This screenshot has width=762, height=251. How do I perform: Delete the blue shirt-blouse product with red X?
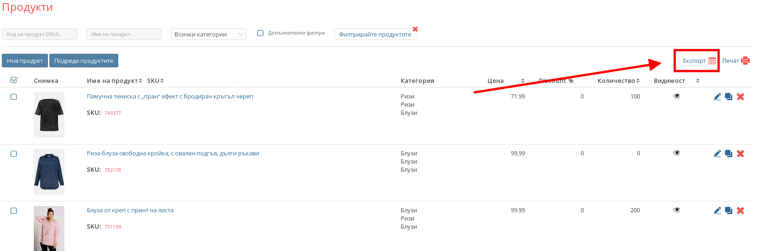(x=741, y=154)
